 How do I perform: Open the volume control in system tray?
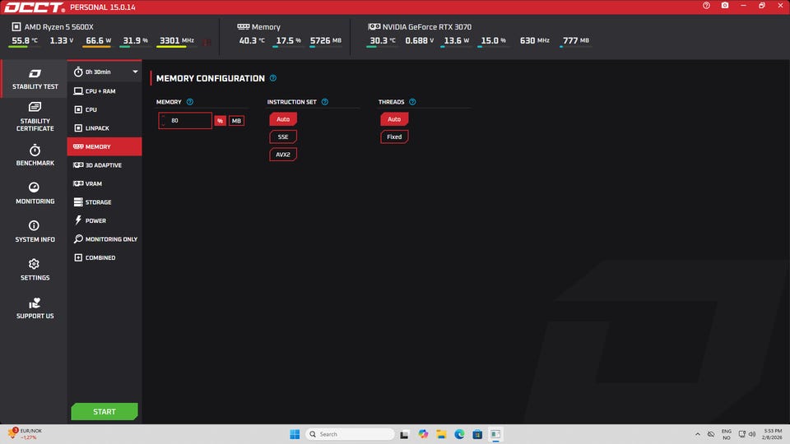[x=752, y=434]
